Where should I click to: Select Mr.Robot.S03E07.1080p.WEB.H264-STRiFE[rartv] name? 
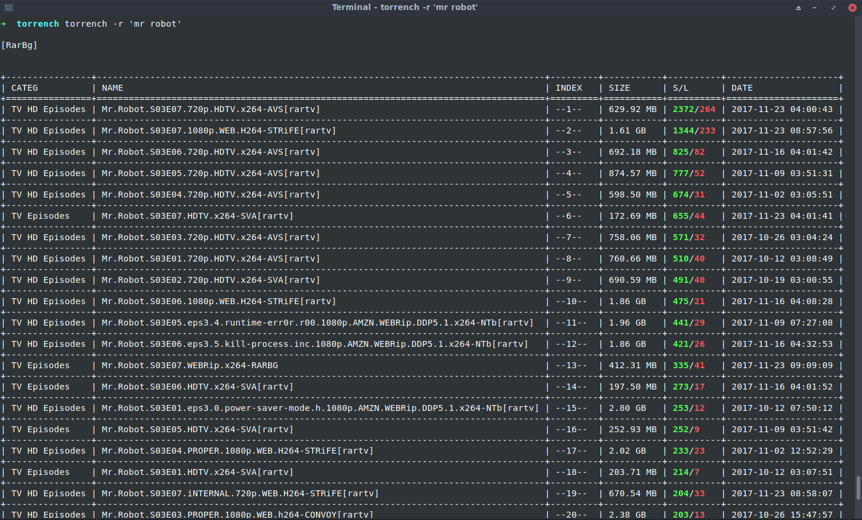point(219,130)
